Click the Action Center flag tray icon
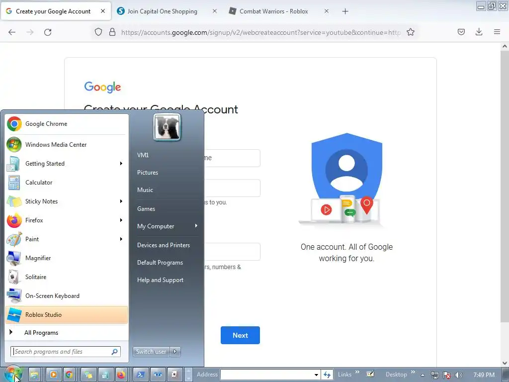Viewport: 509px width, 382px height. (447, 375)
